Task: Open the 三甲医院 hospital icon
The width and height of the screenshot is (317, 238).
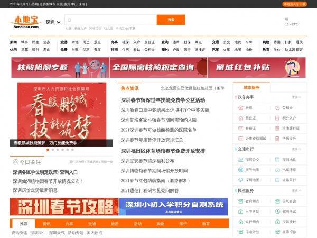Action: point(240,212)
